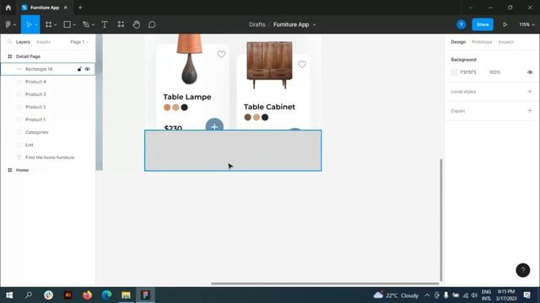This screenshot has width=540, height=303.
Task: Click the canvas vertical scrollbar
Action: (440, 220)
